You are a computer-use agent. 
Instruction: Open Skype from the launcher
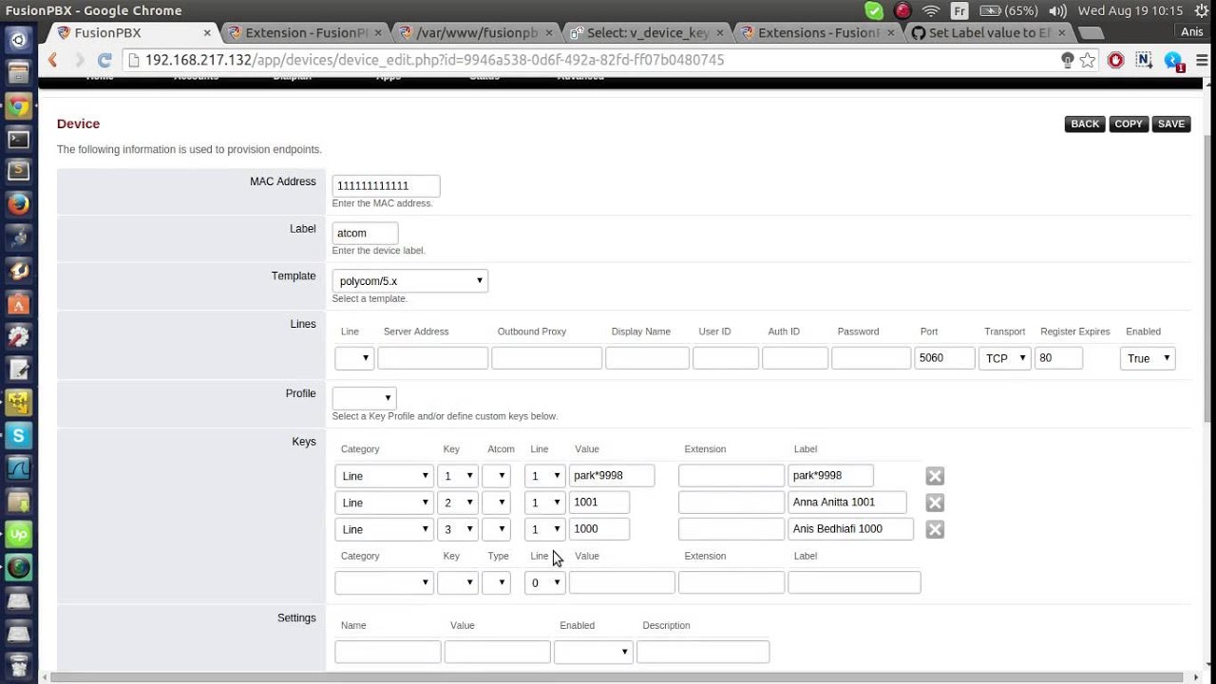(18, 436)
